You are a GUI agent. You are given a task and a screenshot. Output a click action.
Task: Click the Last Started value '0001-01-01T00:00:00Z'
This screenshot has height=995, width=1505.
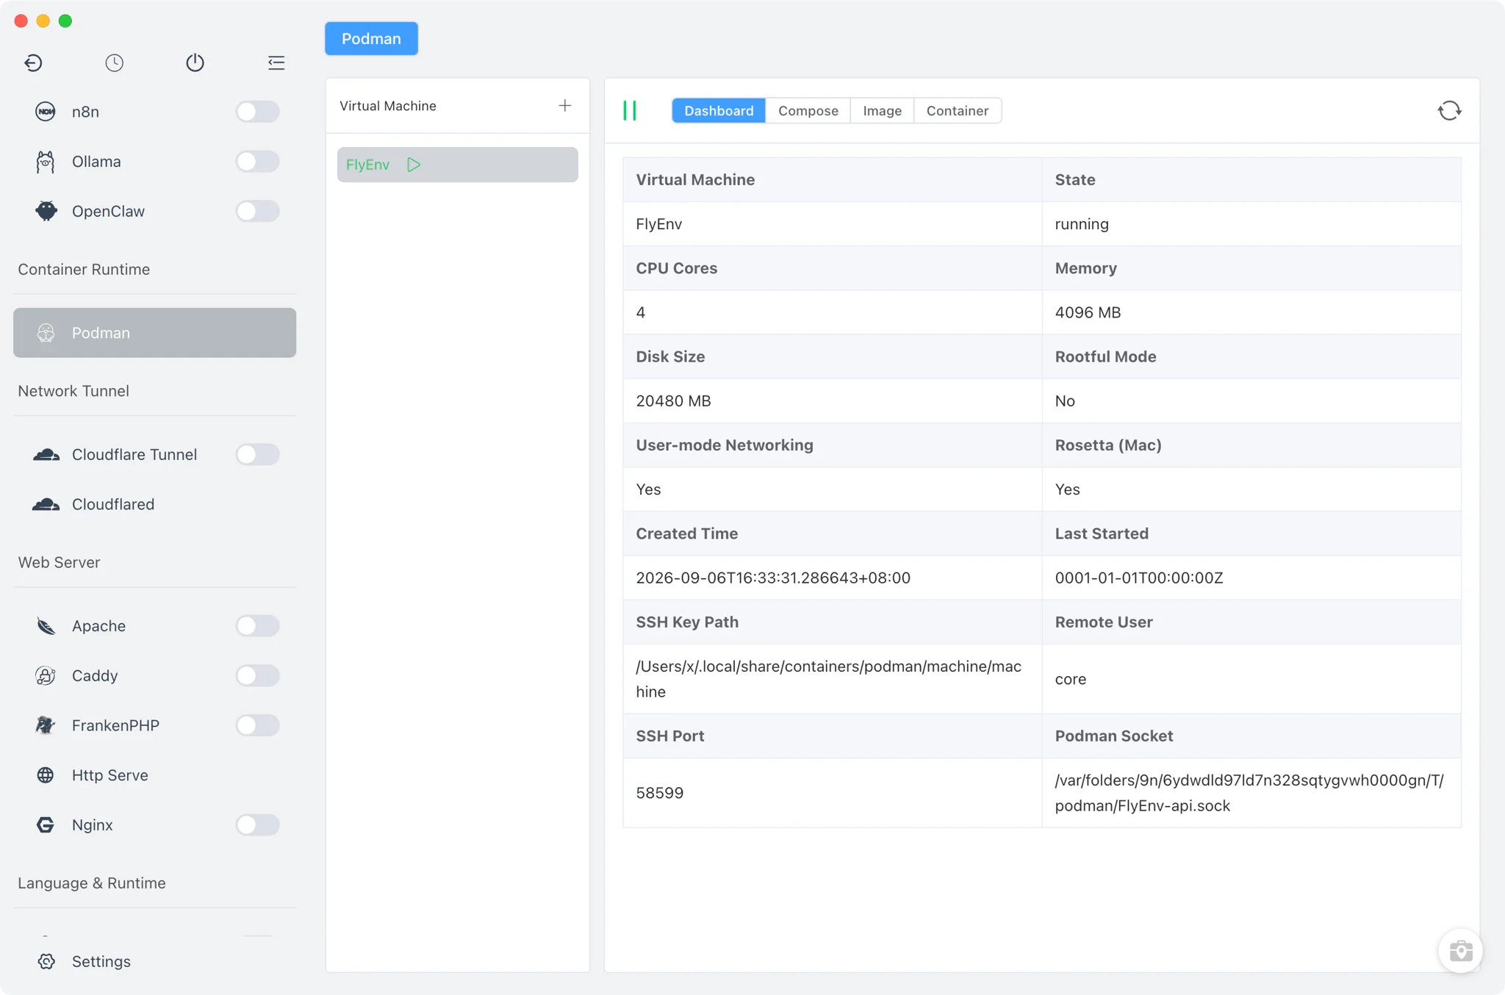click(x=1139, y=578)
